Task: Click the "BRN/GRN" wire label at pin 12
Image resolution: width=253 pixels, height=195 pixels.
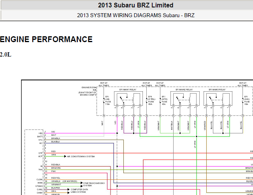Action: (x=56, y=168)
